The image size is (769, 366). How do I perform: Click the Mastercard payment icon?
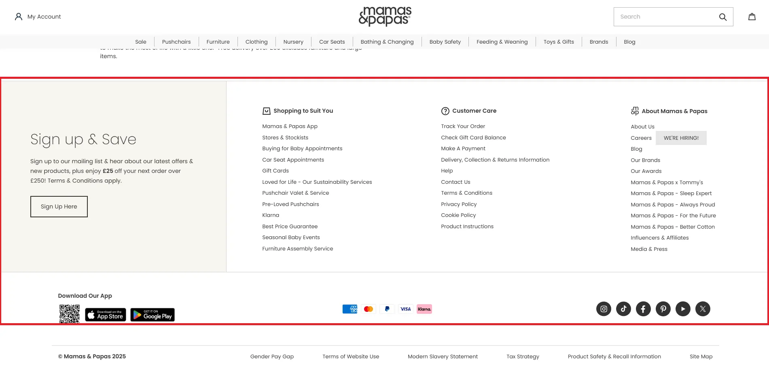pos(369,309)
